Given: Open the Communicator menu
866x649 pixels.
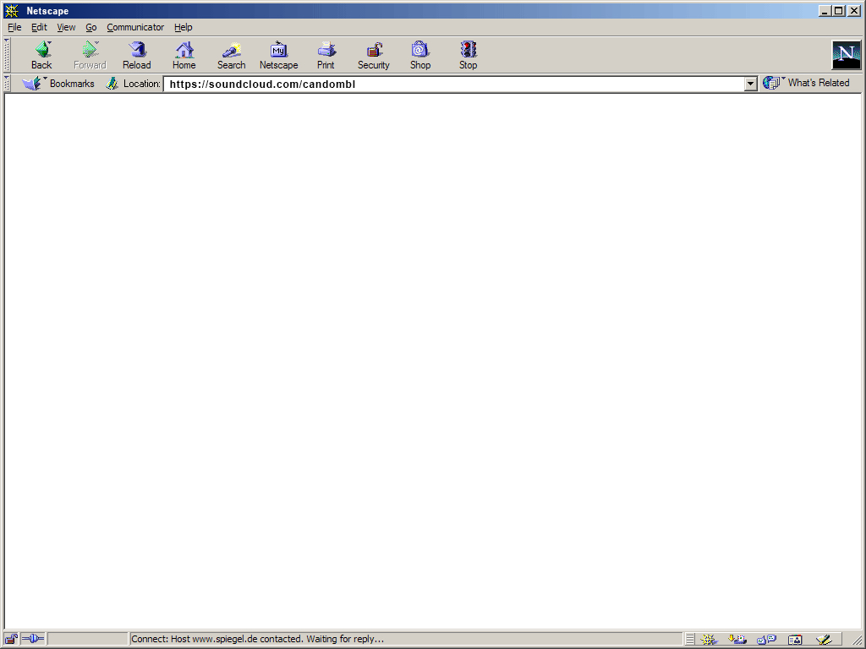Looking at the screenshot, I should coord(135,27).
